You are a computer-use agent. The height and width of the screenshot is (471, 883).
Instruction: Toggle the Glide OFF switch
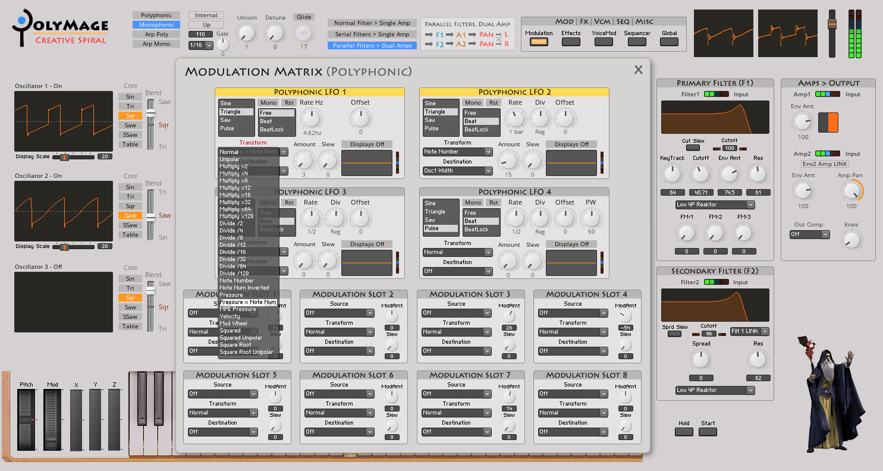point(304,33)
